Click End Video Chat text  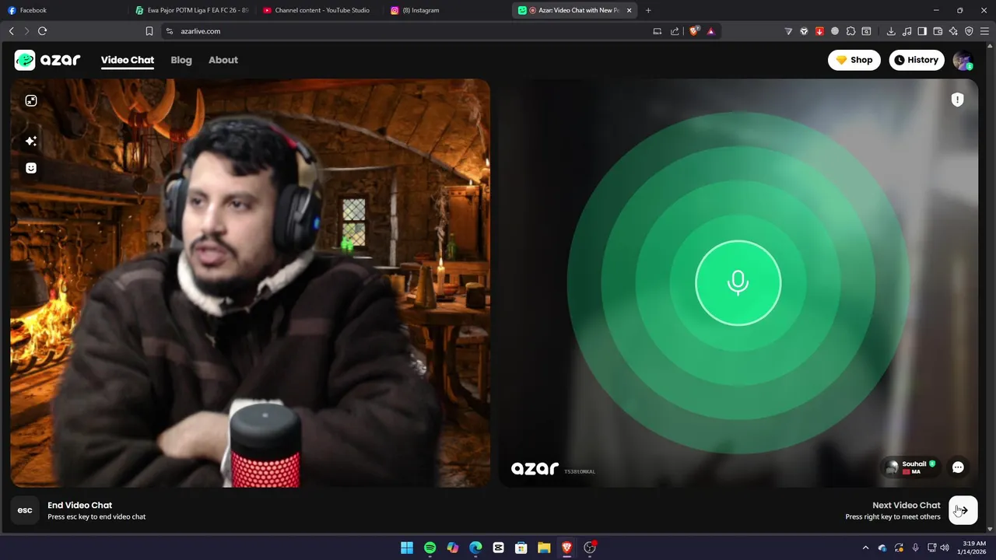pos(79,506)
